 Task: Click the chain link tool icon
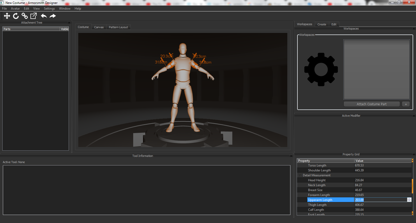click(25, 16)
